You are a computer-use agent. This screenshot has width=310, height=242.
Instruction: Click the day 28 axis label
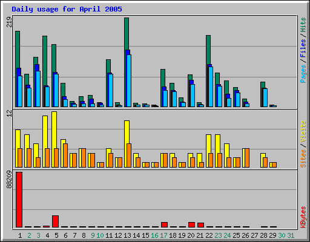click(x=263, y=235)
